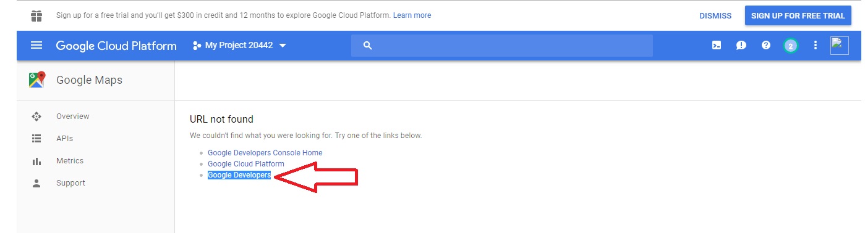The image size is (865, 233).
Task: Open the Help question mark icon
Action: pos(766,46)
